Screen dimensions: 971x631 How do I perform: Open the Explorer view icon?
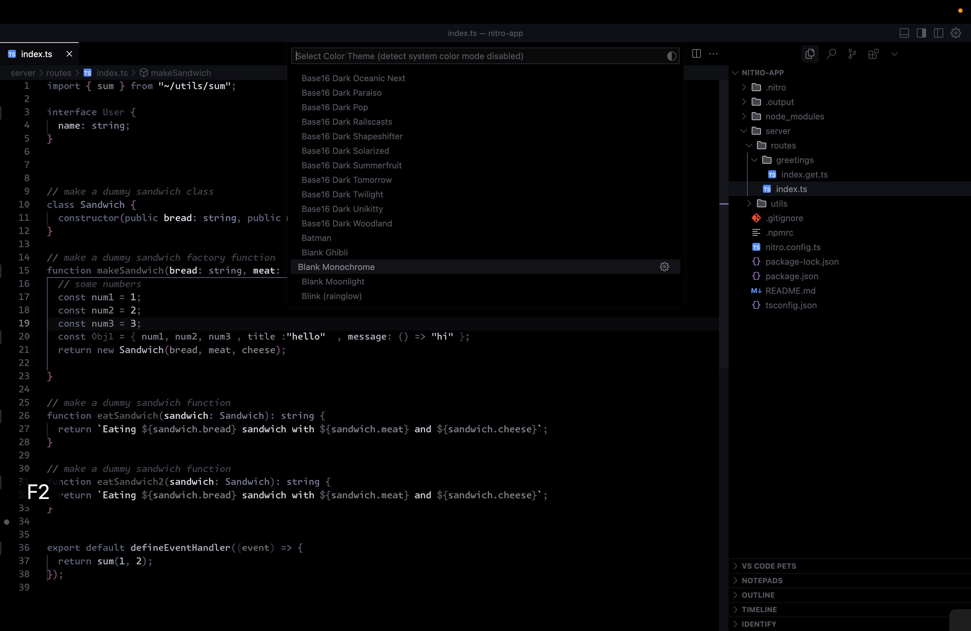click(x=810, y=54)
